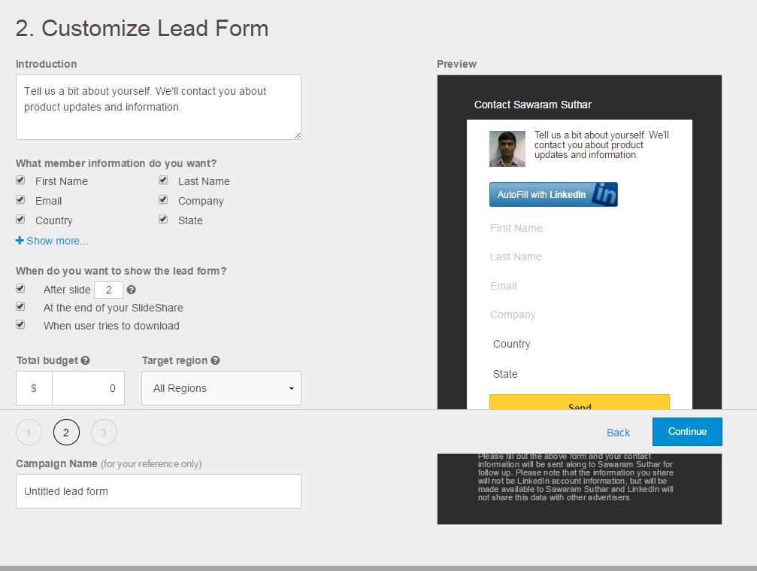Open the All Regions target dropdown

pyautogui.click(x=221, y=388)
